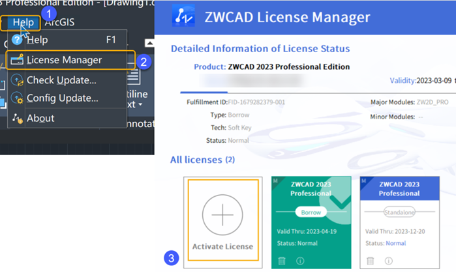456x275 pixels.
Task: Click the ZWCAD License Manager logo icon
Action: point(183,16)
